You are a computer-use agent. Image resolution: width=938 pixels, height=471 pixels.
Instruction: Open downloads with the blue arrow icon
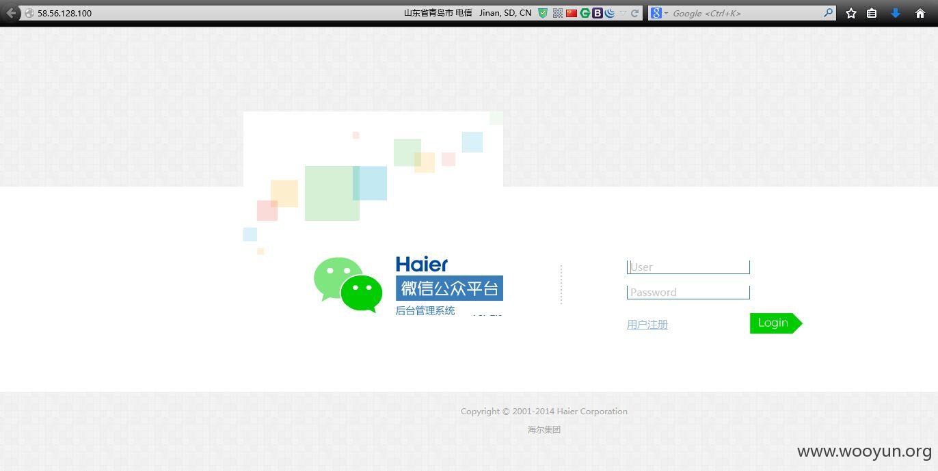coord(896,13)
